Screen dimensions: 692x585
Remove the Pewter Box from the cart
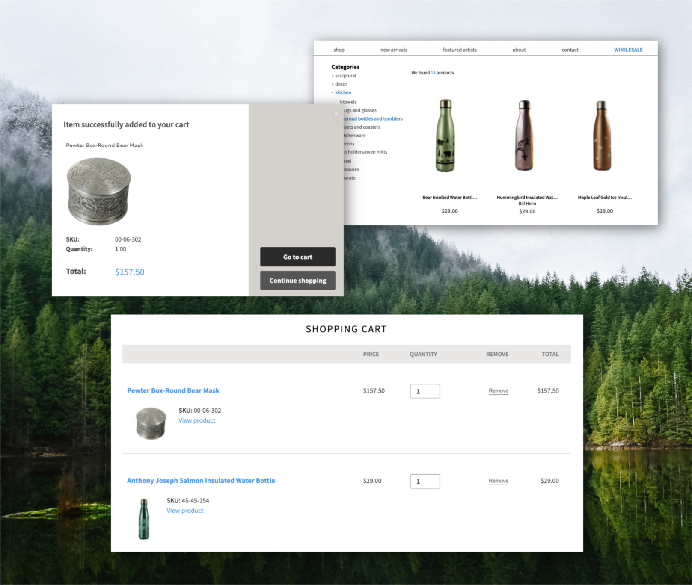(x=498, y=391)
